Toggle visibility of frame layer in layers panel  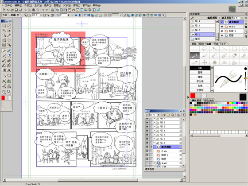147,151
